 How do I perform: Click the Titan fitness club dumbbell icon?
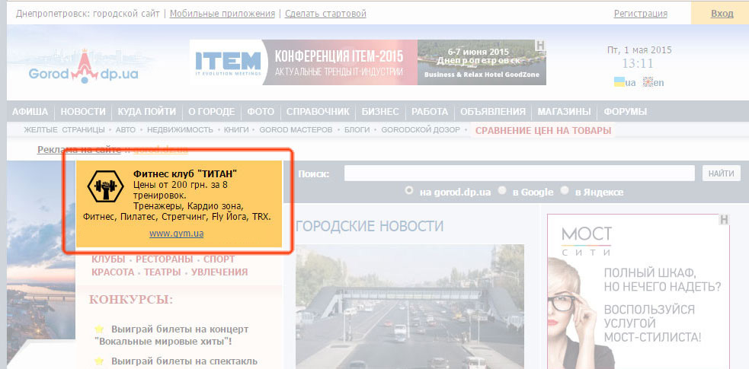click(104, 185)
